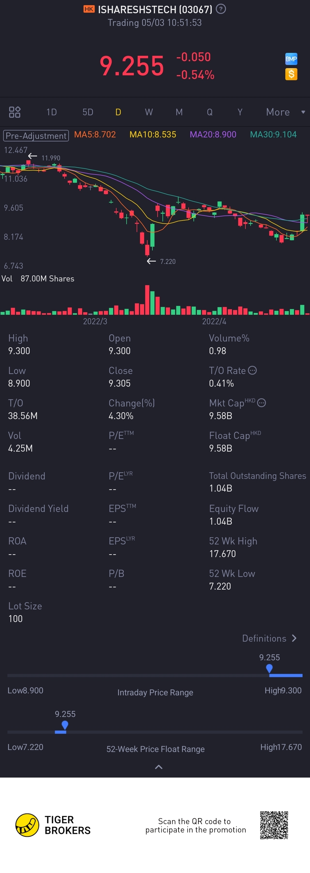Tap the promotion QR code
The width and height of the screenshot is (310, 873).
274,825
